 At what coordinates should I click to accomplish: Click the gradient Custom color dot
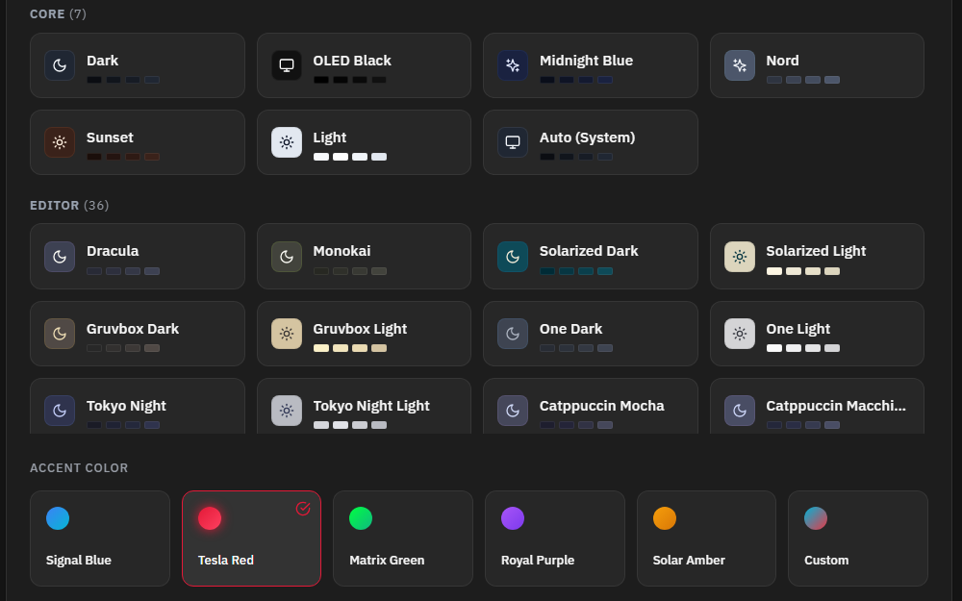pos(816,518)
